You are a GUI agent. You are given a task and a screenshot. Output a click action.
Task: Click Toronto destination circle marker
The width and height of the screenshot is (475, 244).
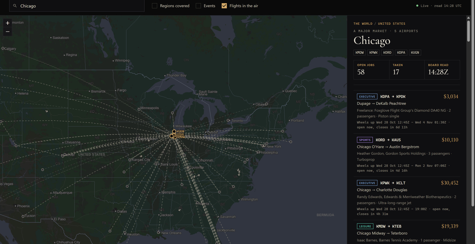[228, 121]
